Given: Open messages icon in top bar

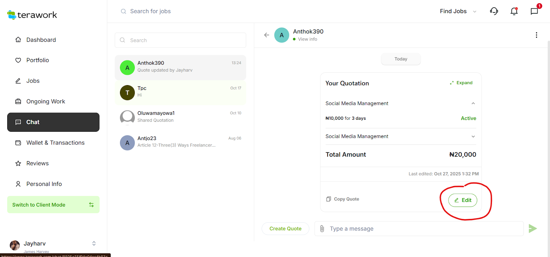Looking at the screenshot, I should pyautogui.click(x=534, y=11).
